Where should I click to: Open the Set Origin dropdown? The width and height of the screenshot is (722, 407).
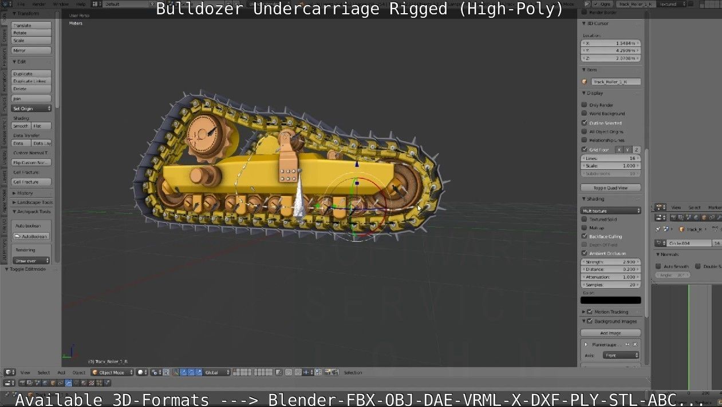[31, 108]
